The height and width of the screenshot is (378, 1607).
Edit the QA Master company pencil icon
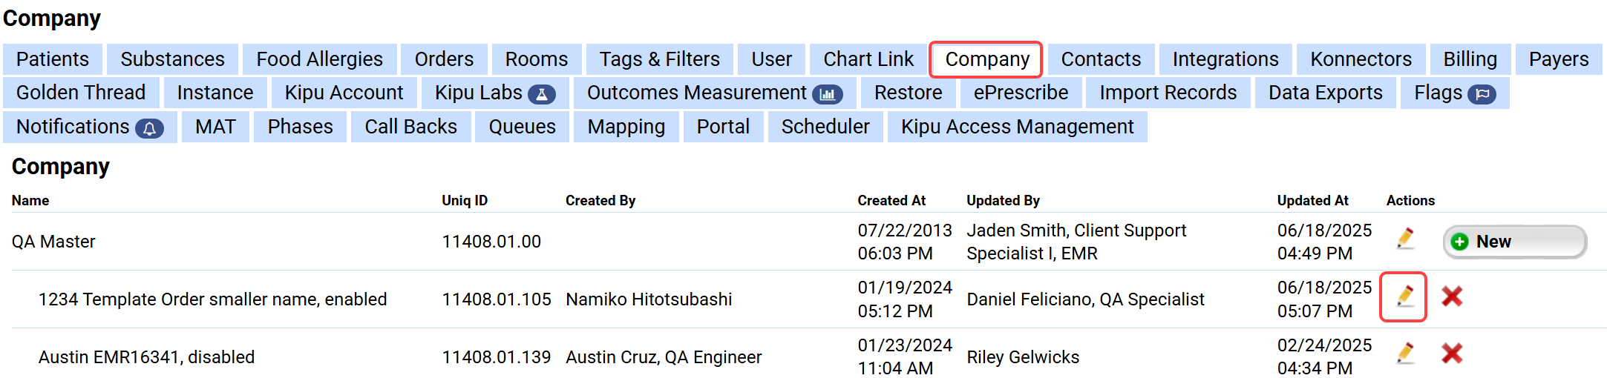[x=1404, y=239]
